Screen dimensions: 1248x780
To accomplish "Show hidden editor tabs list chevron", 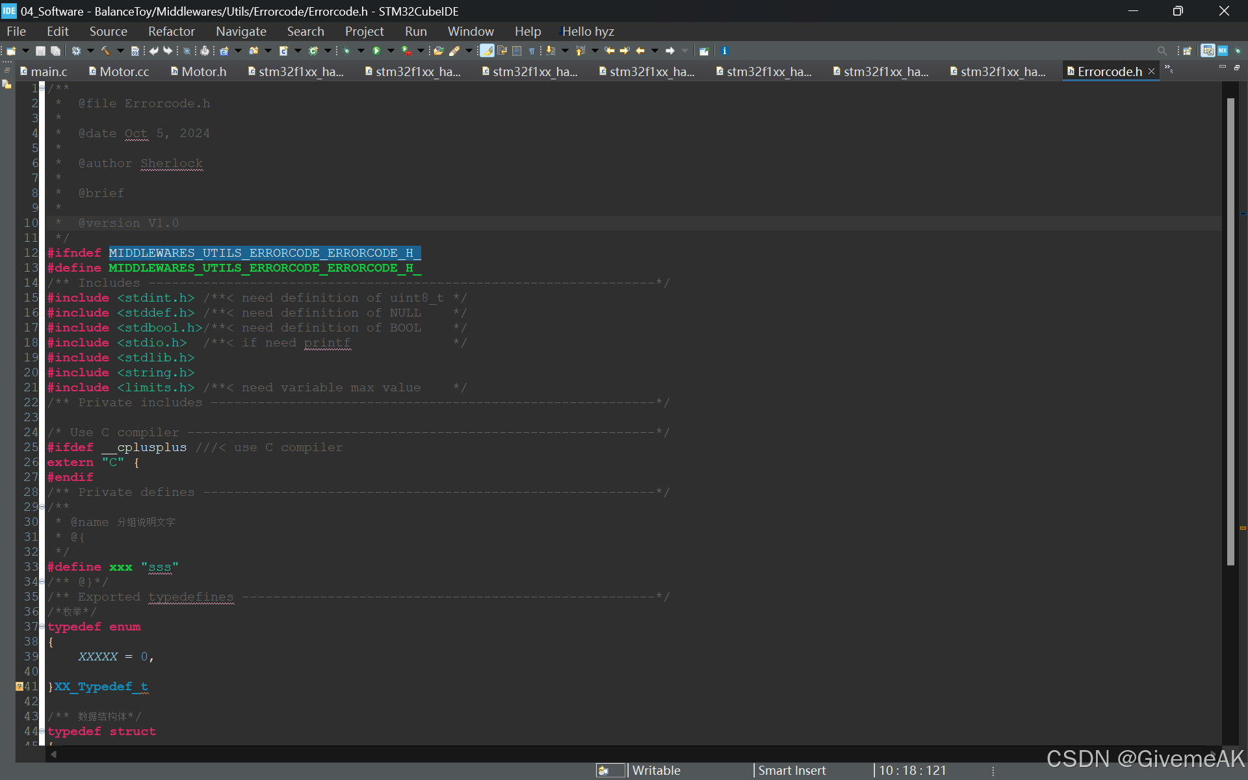I will pos(1168,68).
